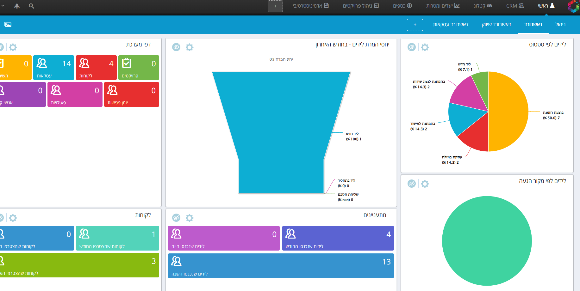Image resolution: width=580 pixels, height=291 pixels.
Task: Open the יעדים ומטרות menu item
Action: point(443,6)
